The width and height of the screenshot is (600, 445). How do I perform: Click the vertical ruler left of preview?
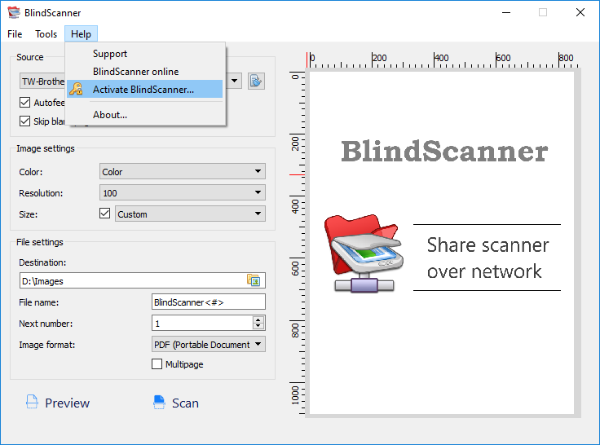[x=298, y=243]
